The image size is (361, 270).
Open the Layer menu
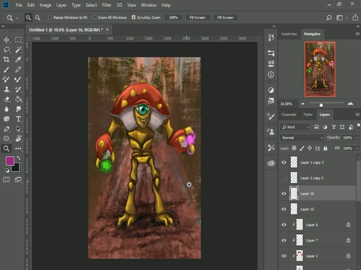[x=61, y=5]
